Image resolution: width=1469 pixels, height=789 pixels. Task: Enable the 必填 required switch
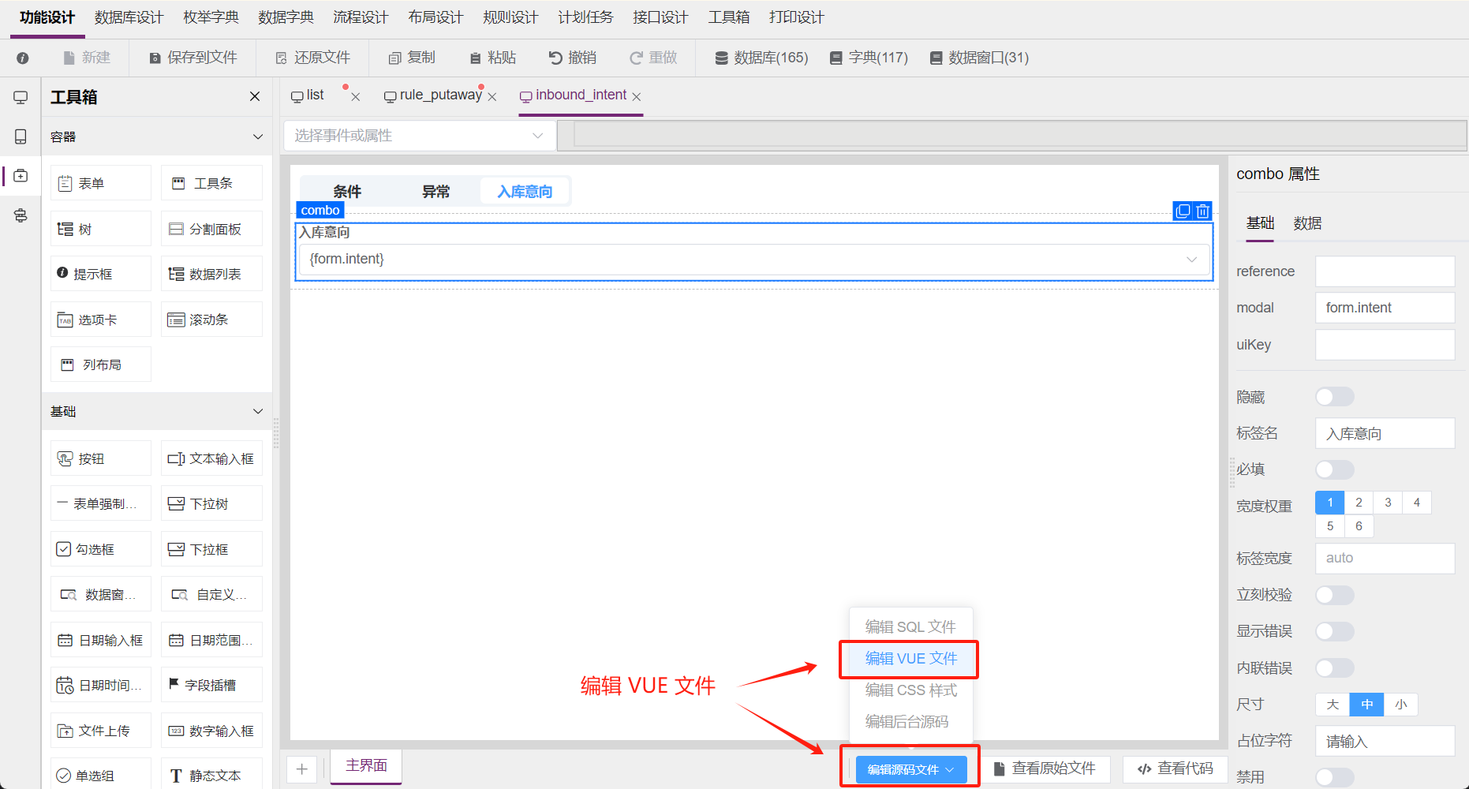coord(1334,469)
